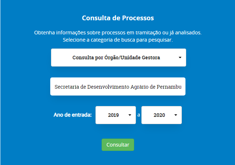This screenshot has height=165, width=235.
Task: Click the 'Obtenha informações sobre processos' text line
Action: (118, 33)
